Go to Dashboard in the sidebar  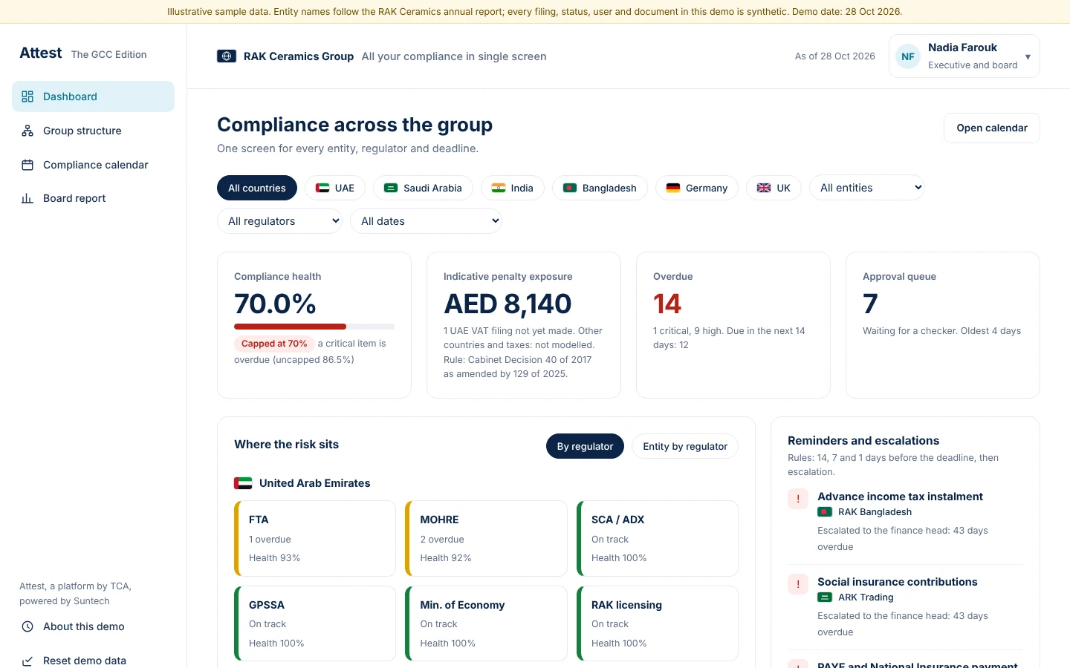click(x=93, y=96)
